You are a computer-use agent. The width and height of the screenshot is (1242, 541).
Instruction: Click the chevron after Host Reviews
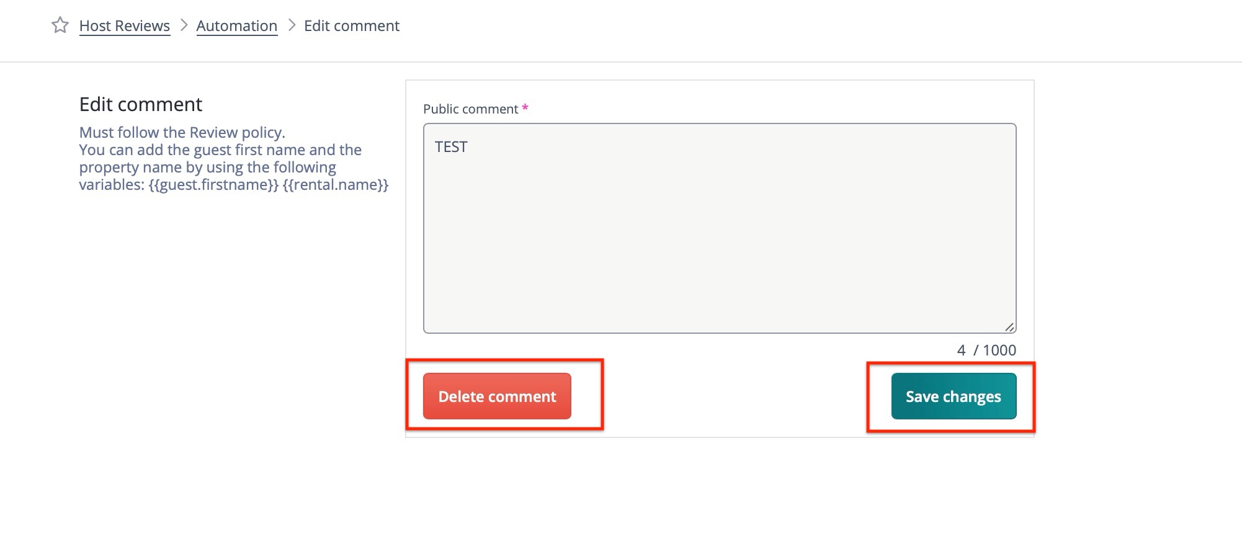pyautogui.click(x=184, y=25)
